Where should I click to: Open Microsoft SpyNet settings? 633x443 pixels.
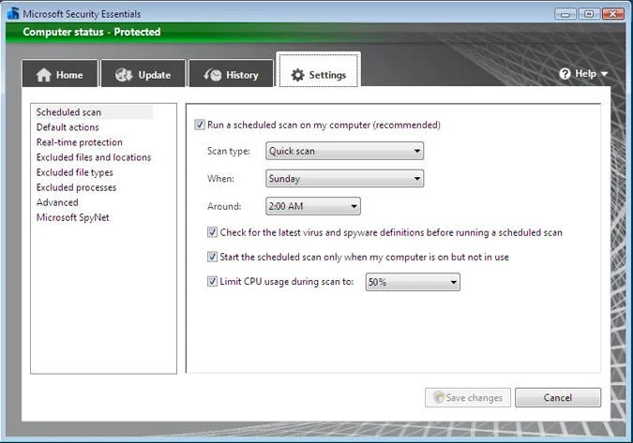[x=72, y=217]
